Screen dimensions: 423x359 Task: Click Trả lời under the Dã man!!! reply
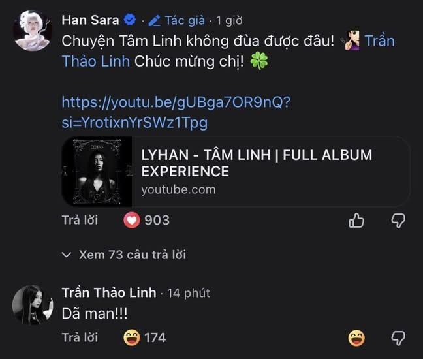click(x=80, y=337)
